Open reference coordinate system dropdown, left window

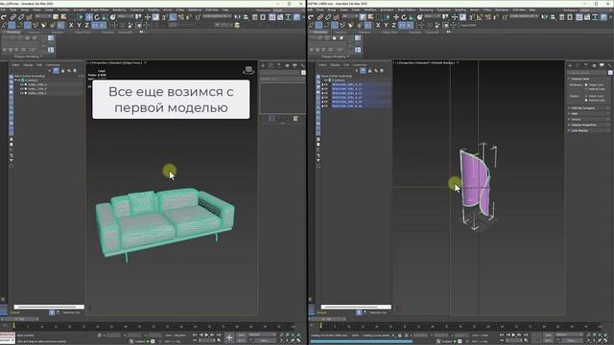click(126, 16)
